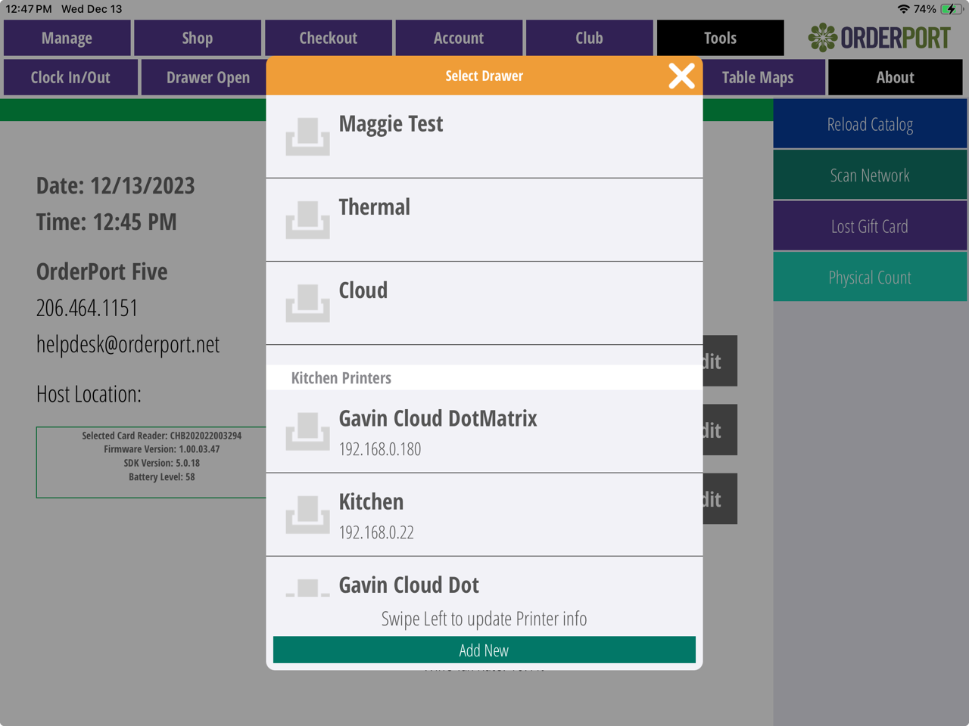Click the Kitchen Printers section header

click(484, 377)
